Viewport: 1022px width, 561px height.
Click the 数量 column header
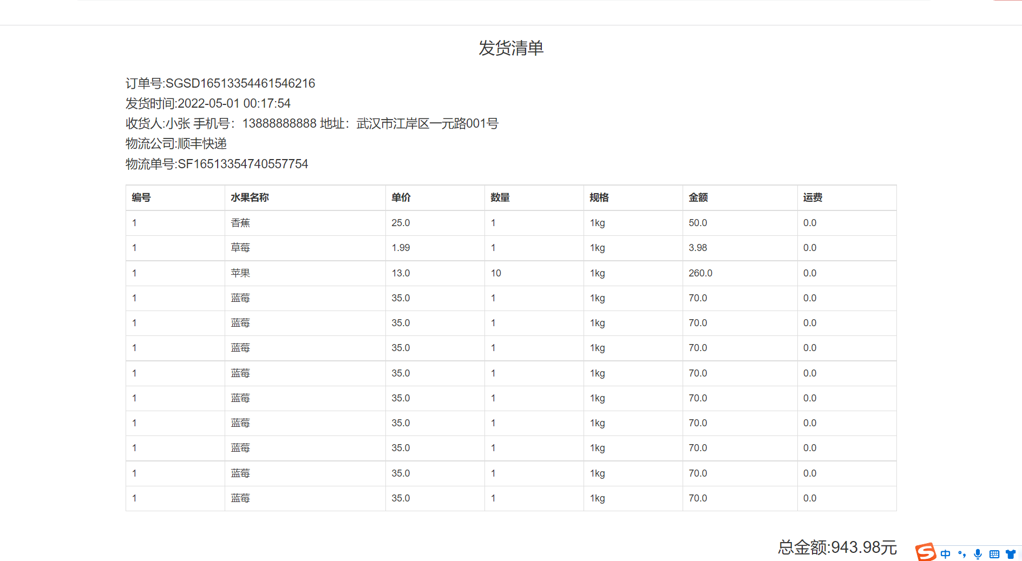click(x=534, y=198)
